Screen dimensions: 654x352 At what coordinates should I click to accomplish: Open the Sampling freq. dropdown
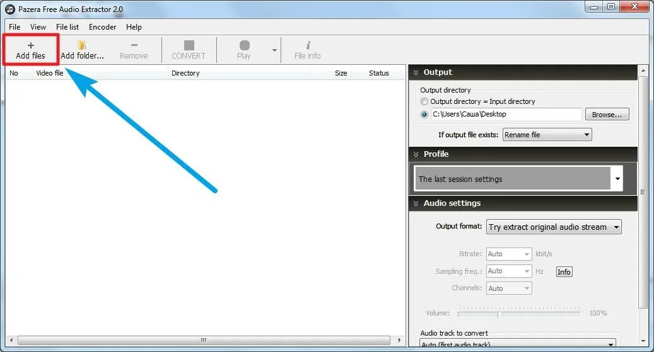pyautogui.click(x=509, y=271)
